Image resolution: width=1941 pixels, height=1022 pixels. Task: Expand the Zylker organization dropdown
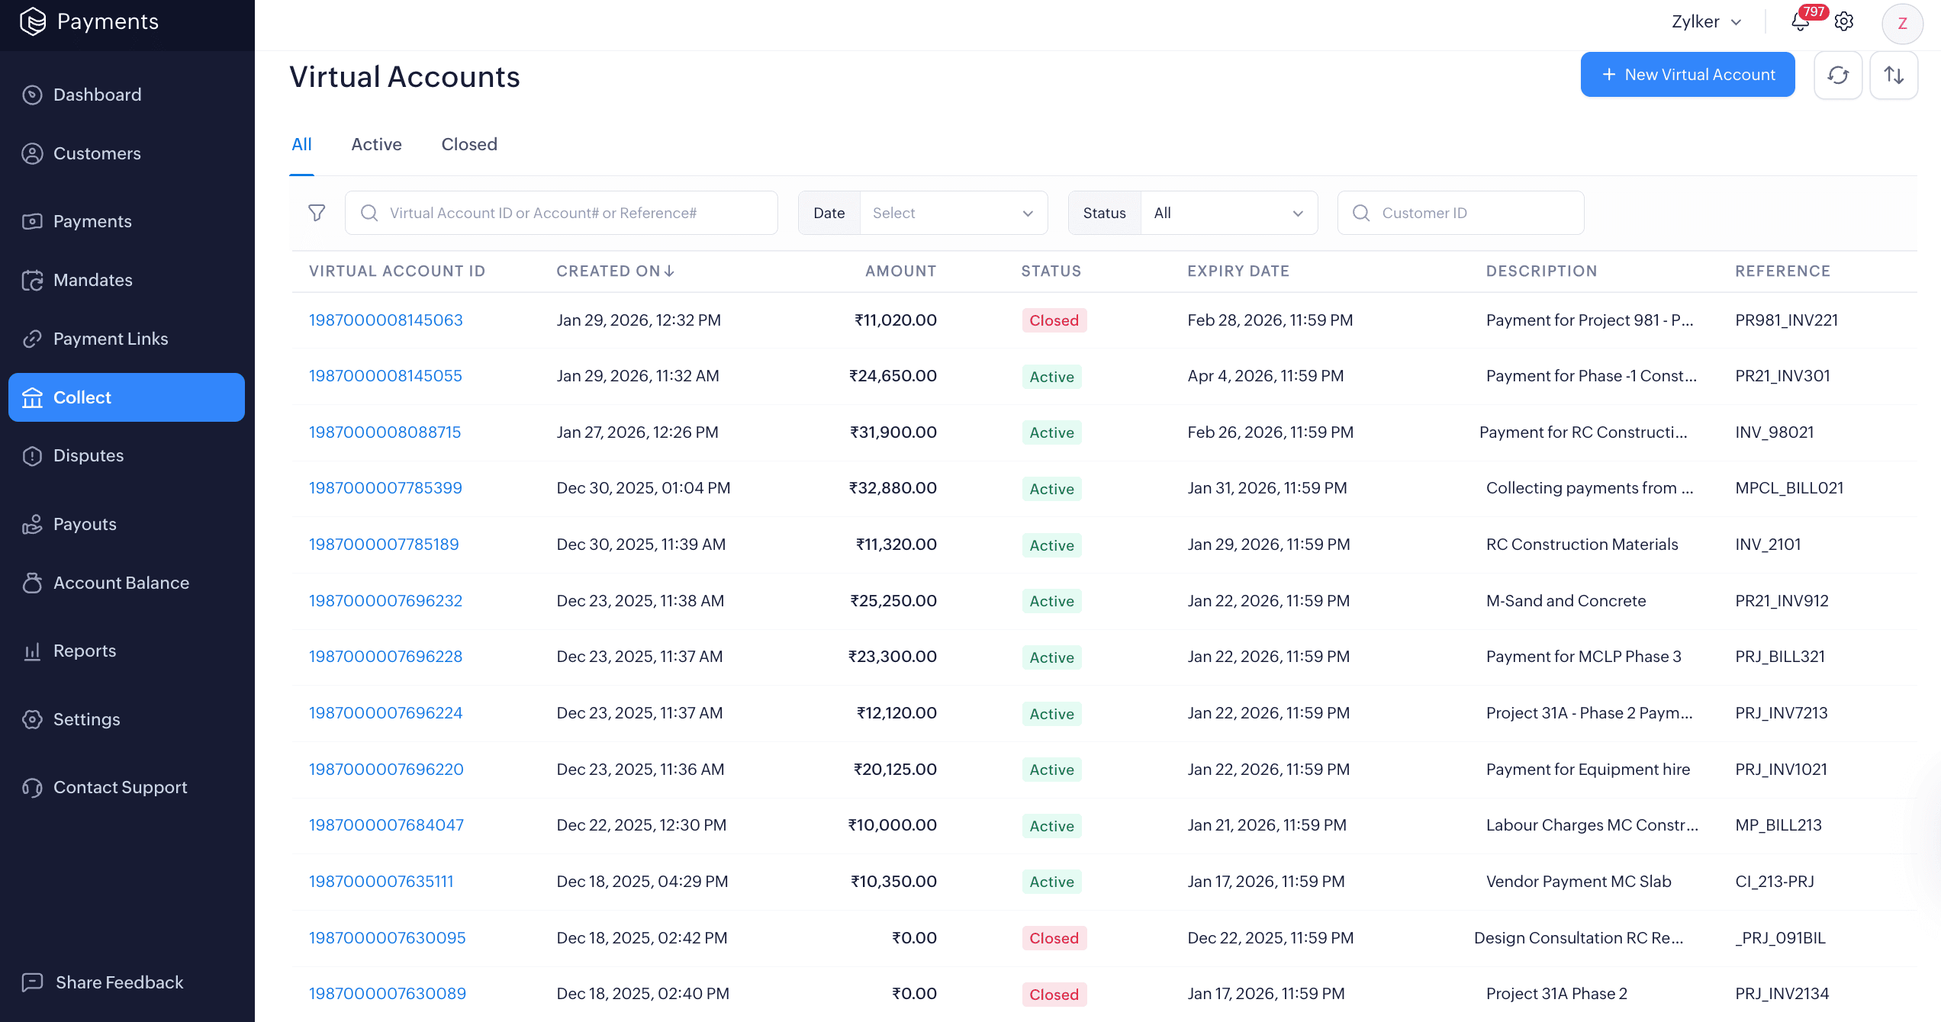pyautogui.click(x=1706, y=21)
